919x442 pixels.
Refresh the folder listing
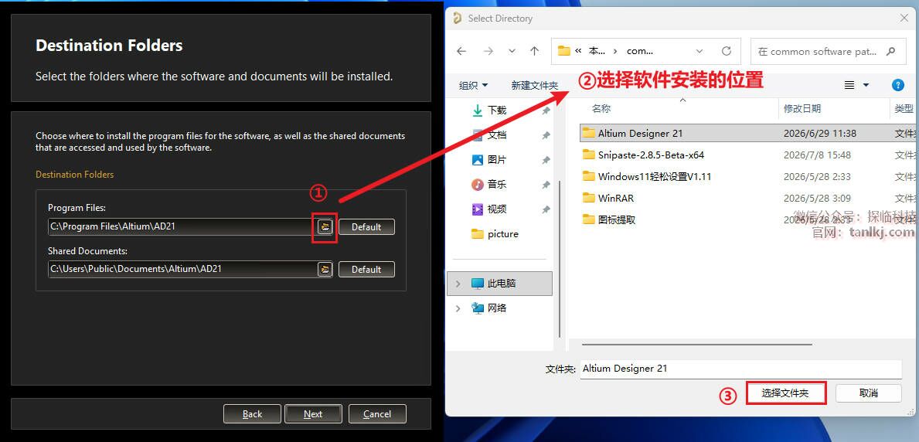[727, 51]
